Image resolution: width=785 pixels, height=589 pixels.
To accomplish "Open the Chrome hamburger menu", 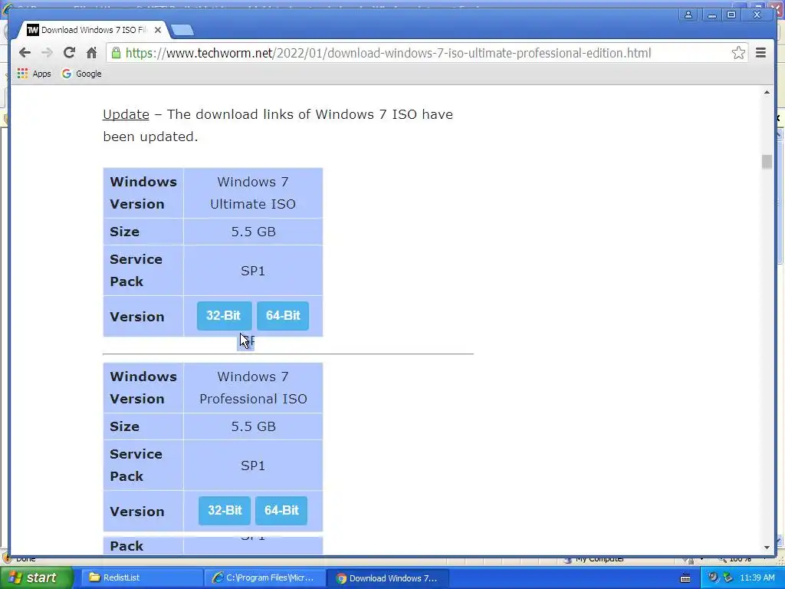I will point(760,53).
